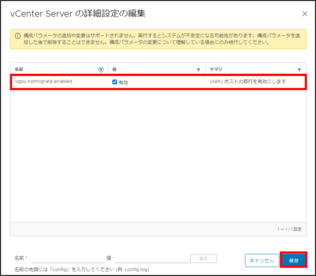This screenshot has height=276, width=316.
Task: Open the active filter on 名前 column
Action: [x=101, y=70]
